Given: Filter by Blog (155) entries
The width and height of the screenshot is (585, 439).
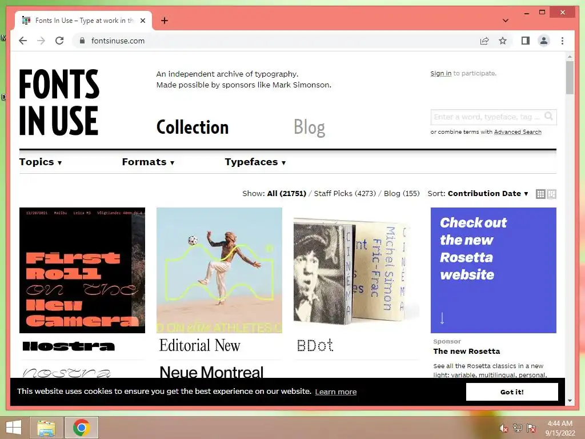Looking at the screenshot, I should [402, 193].
